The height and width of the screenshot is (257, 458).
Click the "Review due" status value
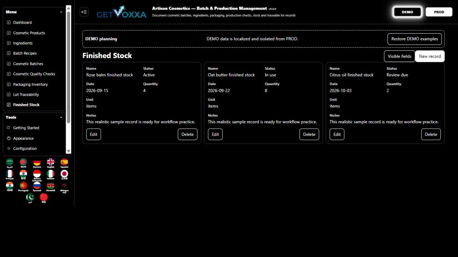[x=397, y=75]
